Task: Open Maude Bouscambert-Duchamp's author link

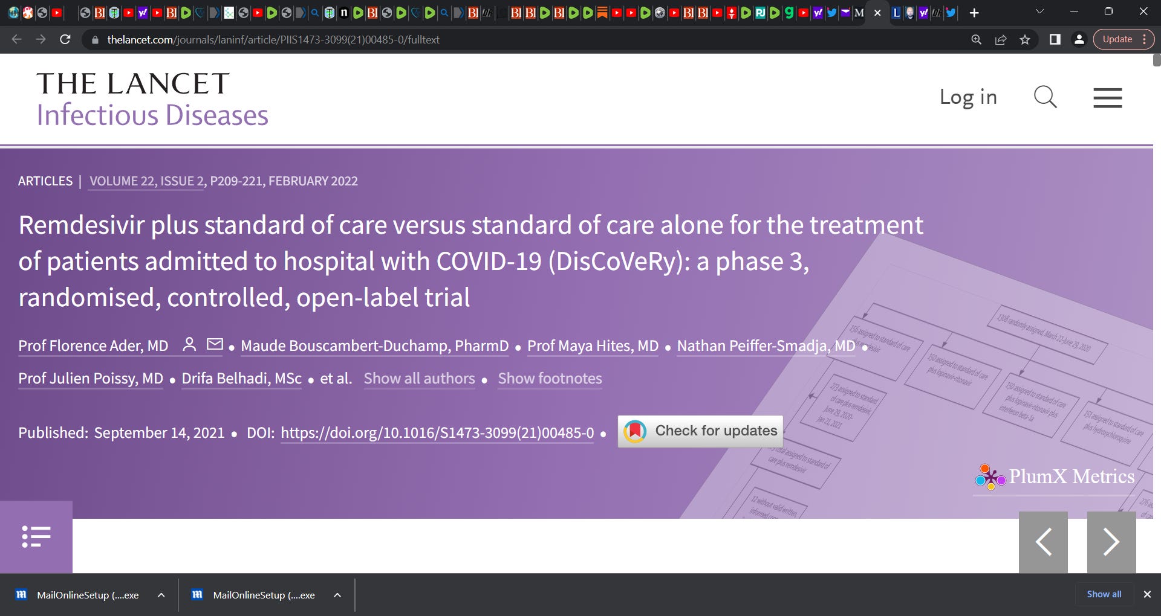Action: click(375, 345)
